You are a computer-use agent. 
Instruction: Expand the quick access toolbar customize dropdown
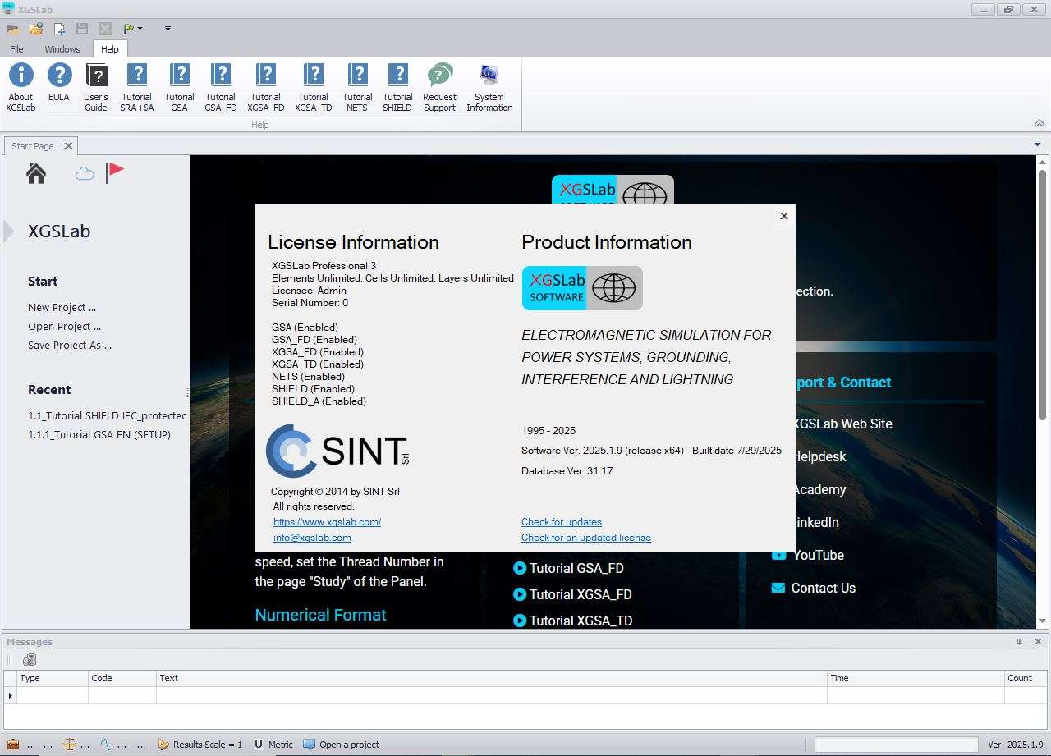(x=168, y=29)
